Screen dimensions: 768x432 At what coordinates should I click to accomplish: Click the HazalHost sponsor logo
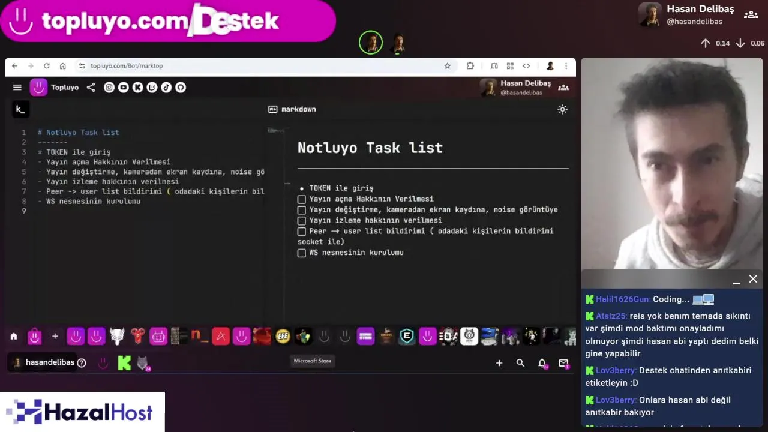pyautogui.click(x=82, y=412)
